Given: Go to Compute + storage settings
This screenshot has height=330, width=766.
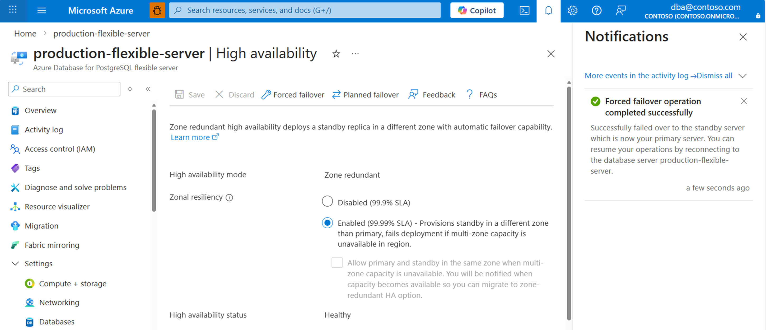Looking at the screenshot, I should click(x=73, y=283).
